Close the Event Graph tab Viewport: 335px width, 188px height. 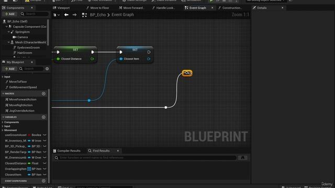[212, 8]
